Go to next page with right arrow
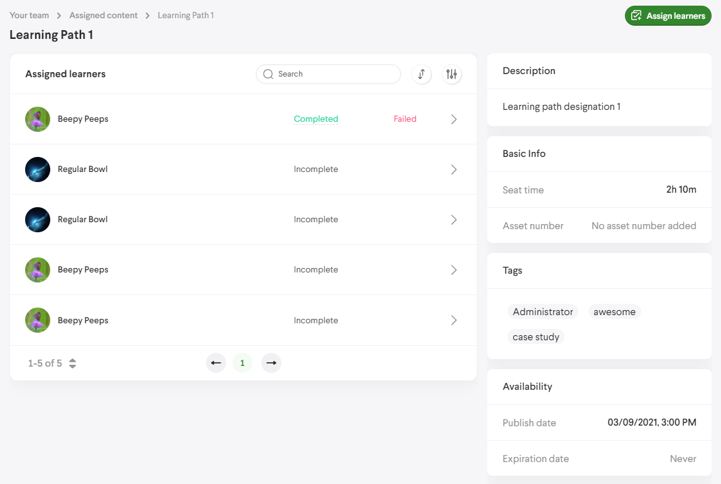This screenshot has width=721, height=484. point(271,363)
